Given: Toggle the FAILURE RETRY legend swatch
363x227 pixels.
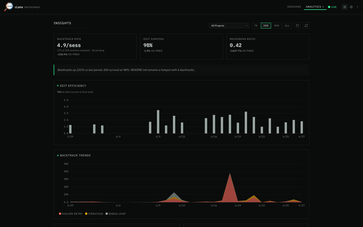Looking at the screenshot, I should click(60, 214).
